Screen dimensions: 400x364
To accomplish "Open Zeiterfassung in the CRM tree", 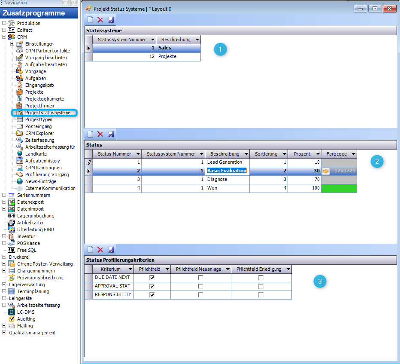I will coord(39,140).
